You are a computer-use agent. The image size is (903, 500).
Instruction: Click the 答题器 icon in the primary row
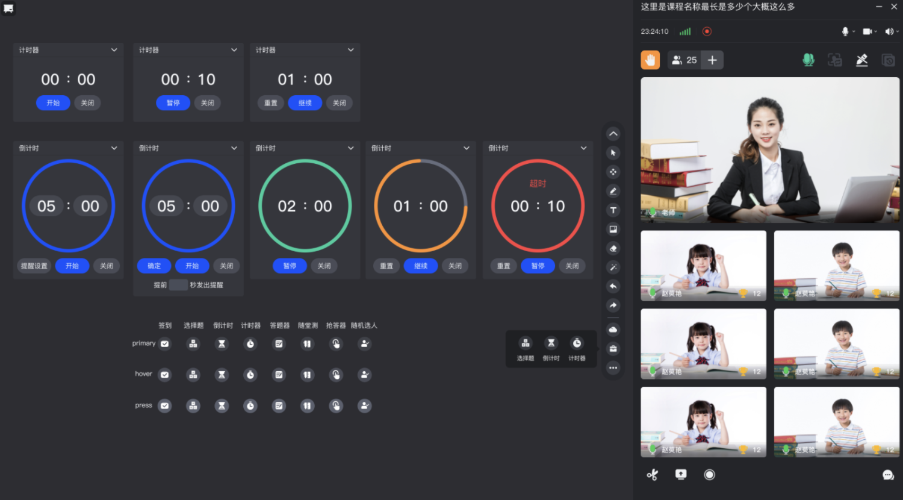point(279,344)
